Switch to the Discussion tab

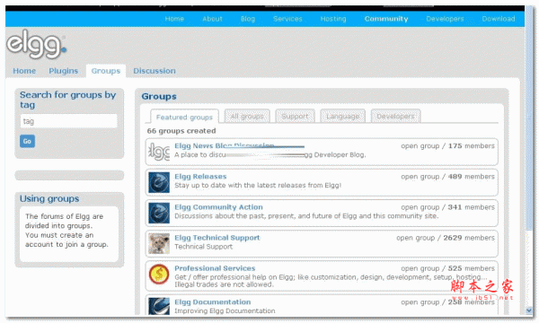coord(155,71)
